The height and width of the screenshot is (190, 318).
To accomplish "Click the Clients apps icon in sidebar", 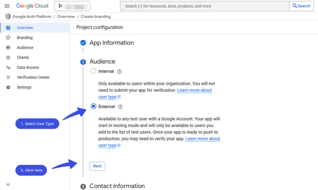I will pyautogui.click(x=8, y=57).
